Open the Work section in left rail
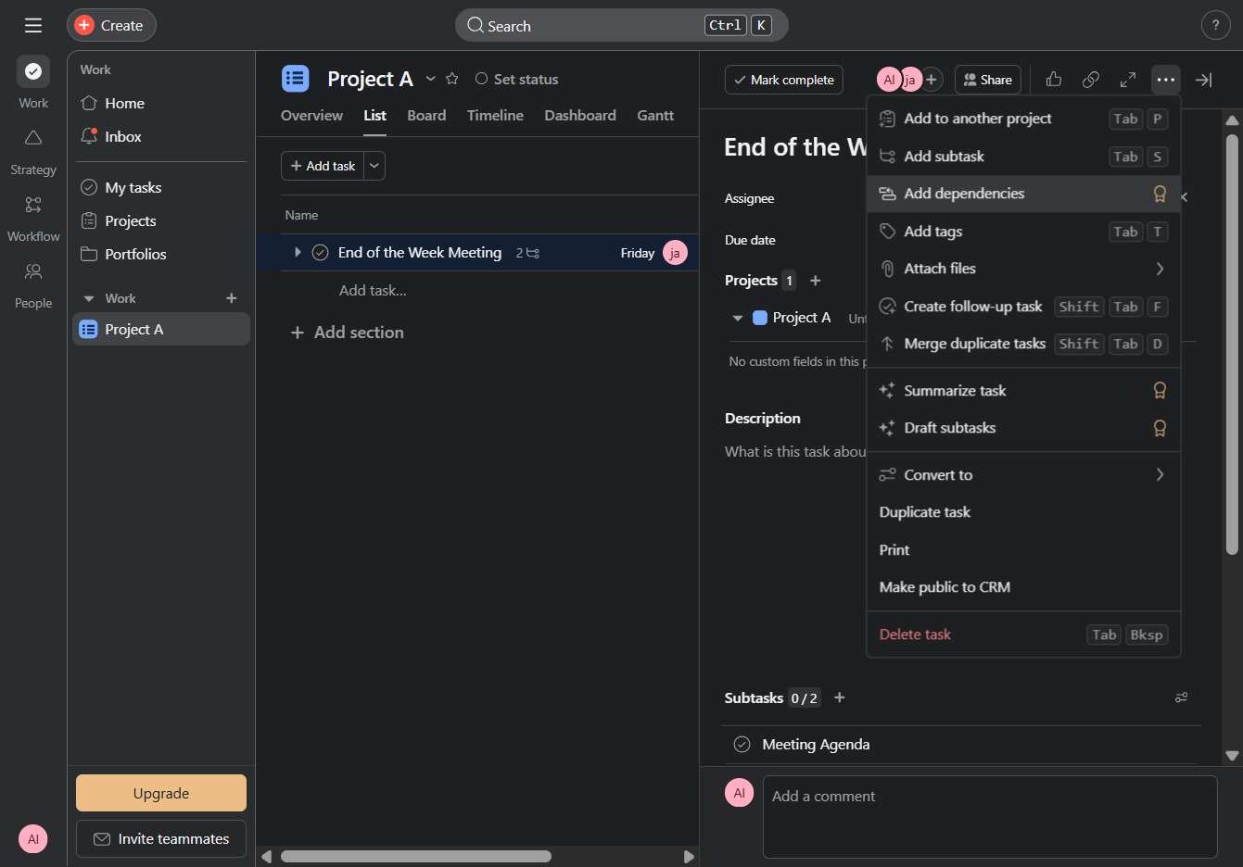Viewport: 1243px width, 867px height. (x=33, y=82)
